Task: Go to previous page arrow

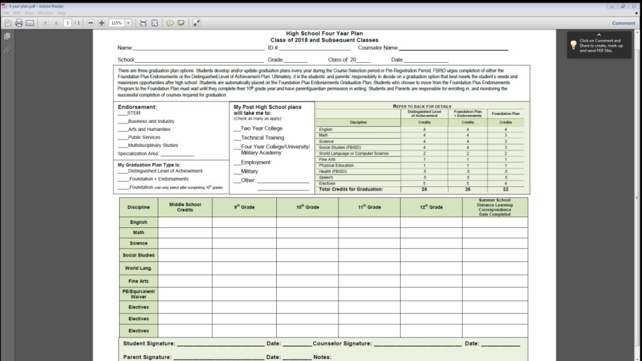Action: (x=45, y=23)
